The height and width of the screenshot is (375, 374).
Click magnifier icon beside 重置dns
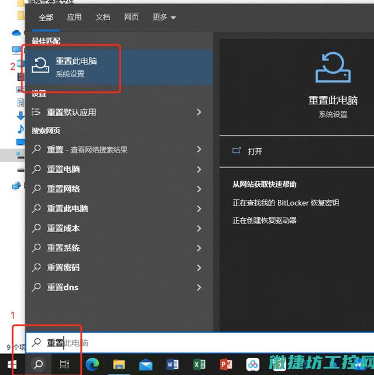pyautogui.click(x=36, y=287)
